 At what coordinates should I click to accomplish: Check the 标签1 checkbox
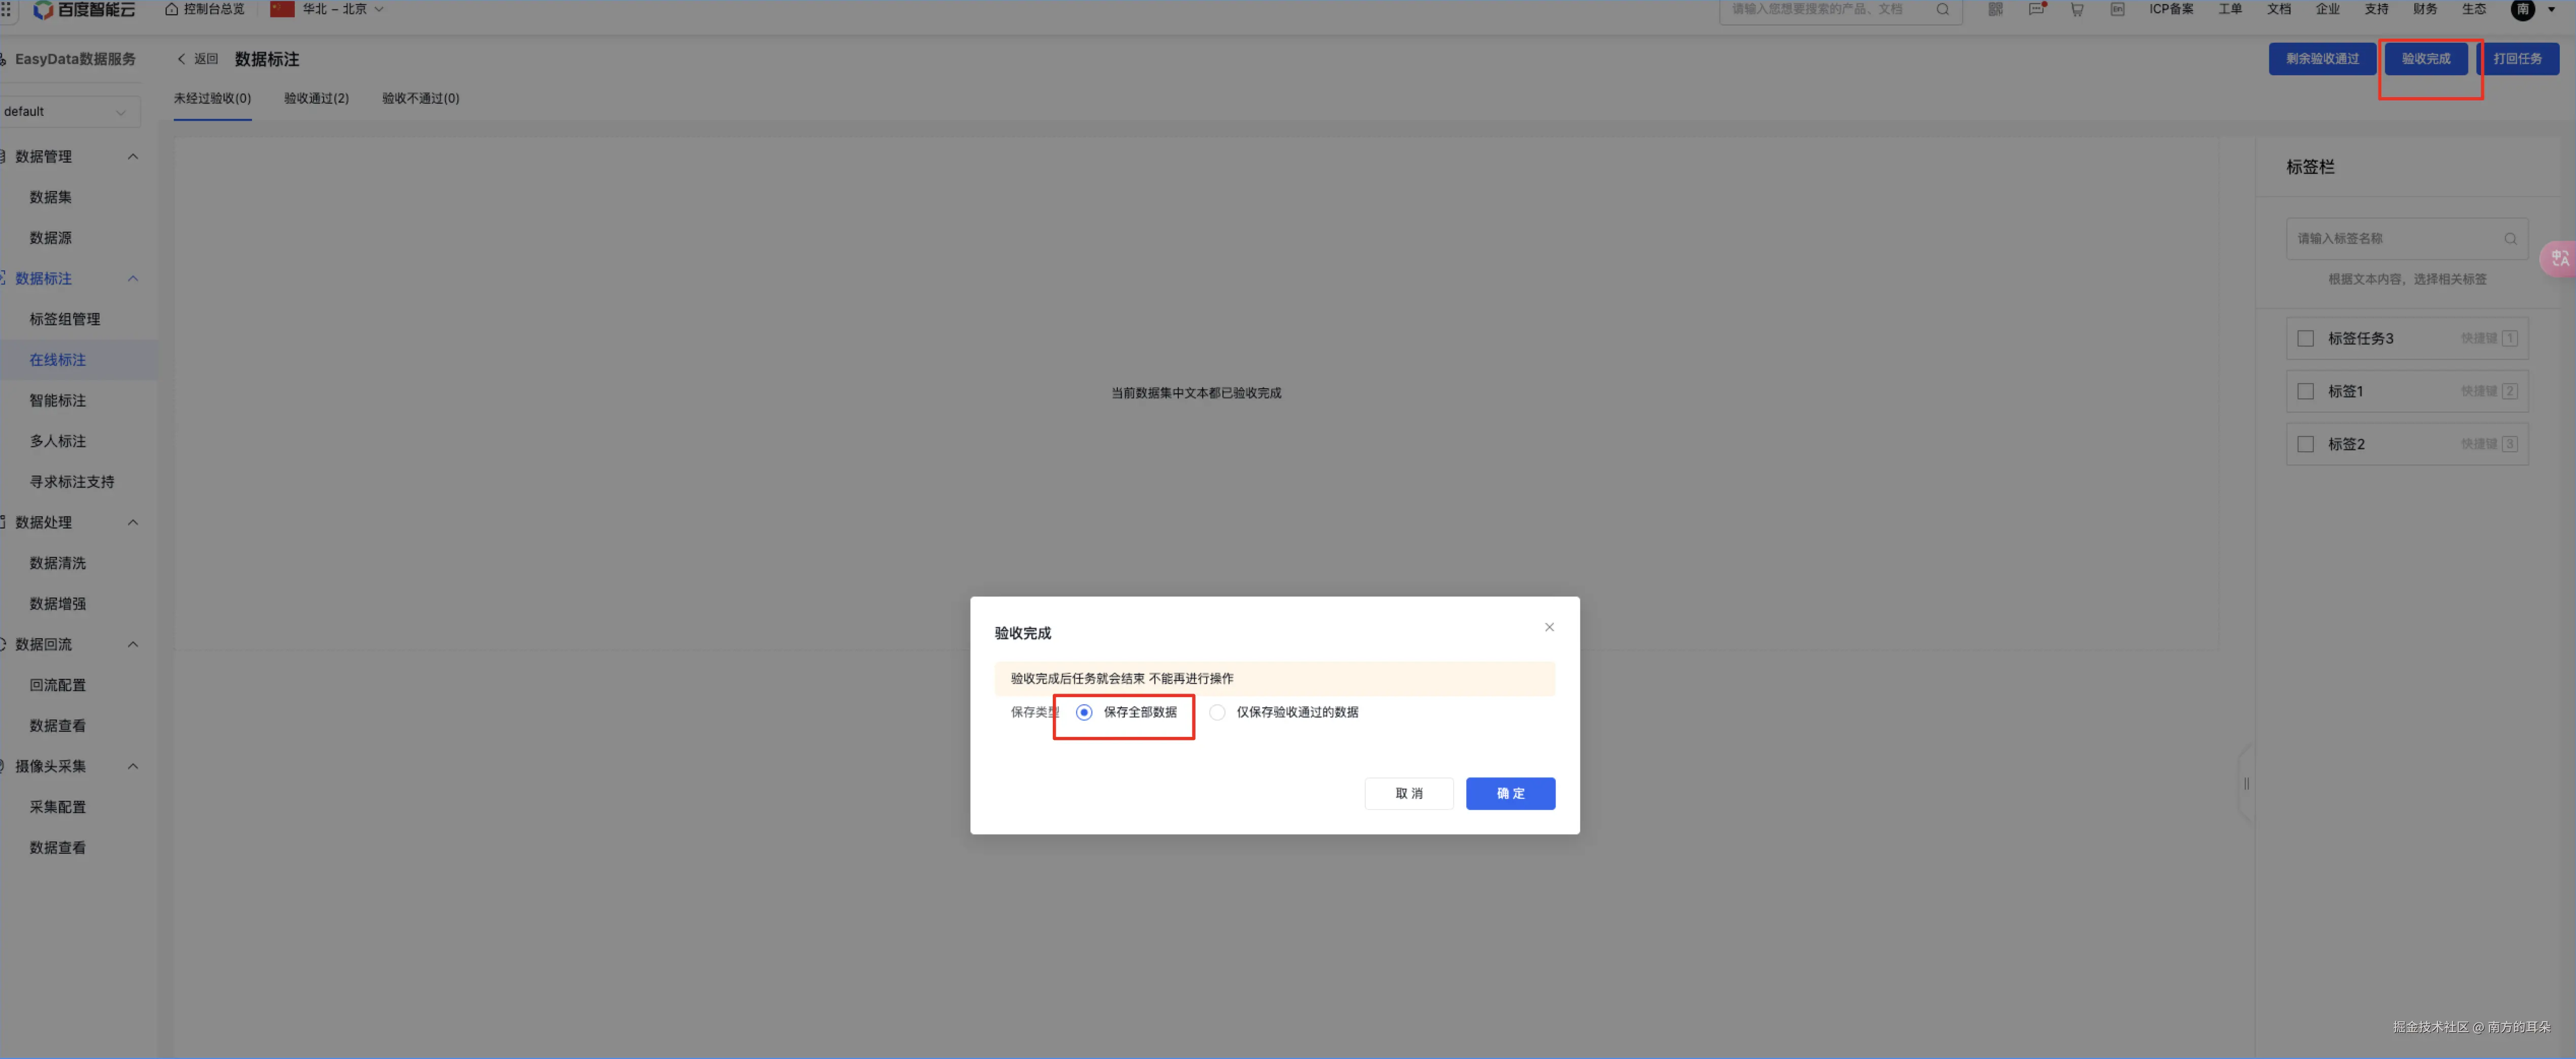tap(2305, 391)
